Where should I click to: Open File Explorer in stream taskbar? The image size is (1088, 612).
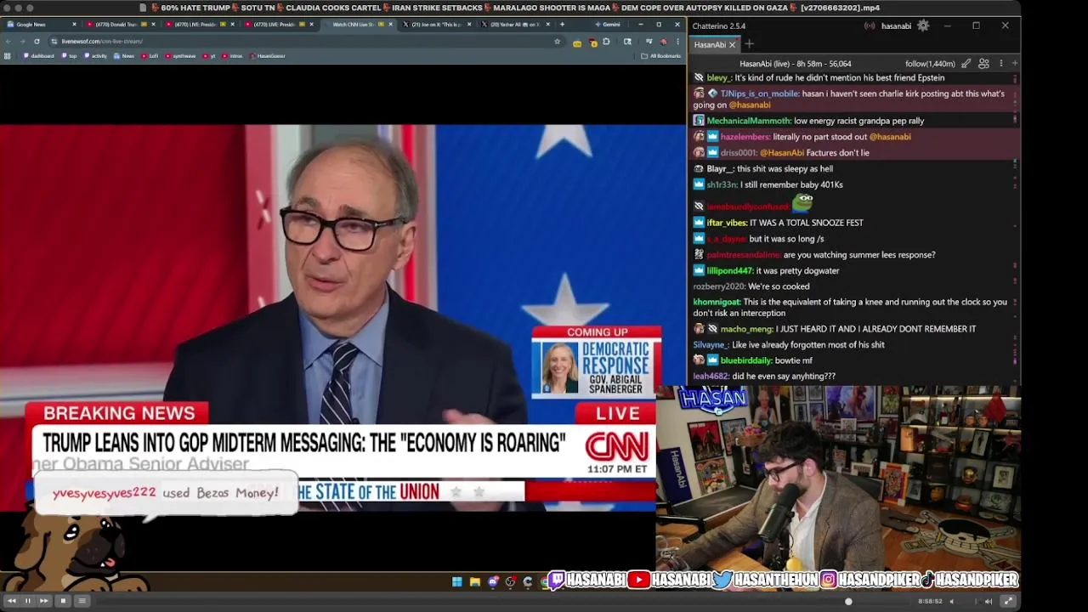pos(474,581)
